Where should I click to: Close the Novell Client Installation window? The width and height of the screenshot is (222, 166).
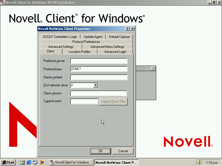point(219,2)
